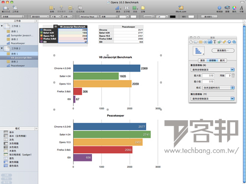Select the Chart inspector icon
Screen dimensions: 246x184
click(210, 42)
